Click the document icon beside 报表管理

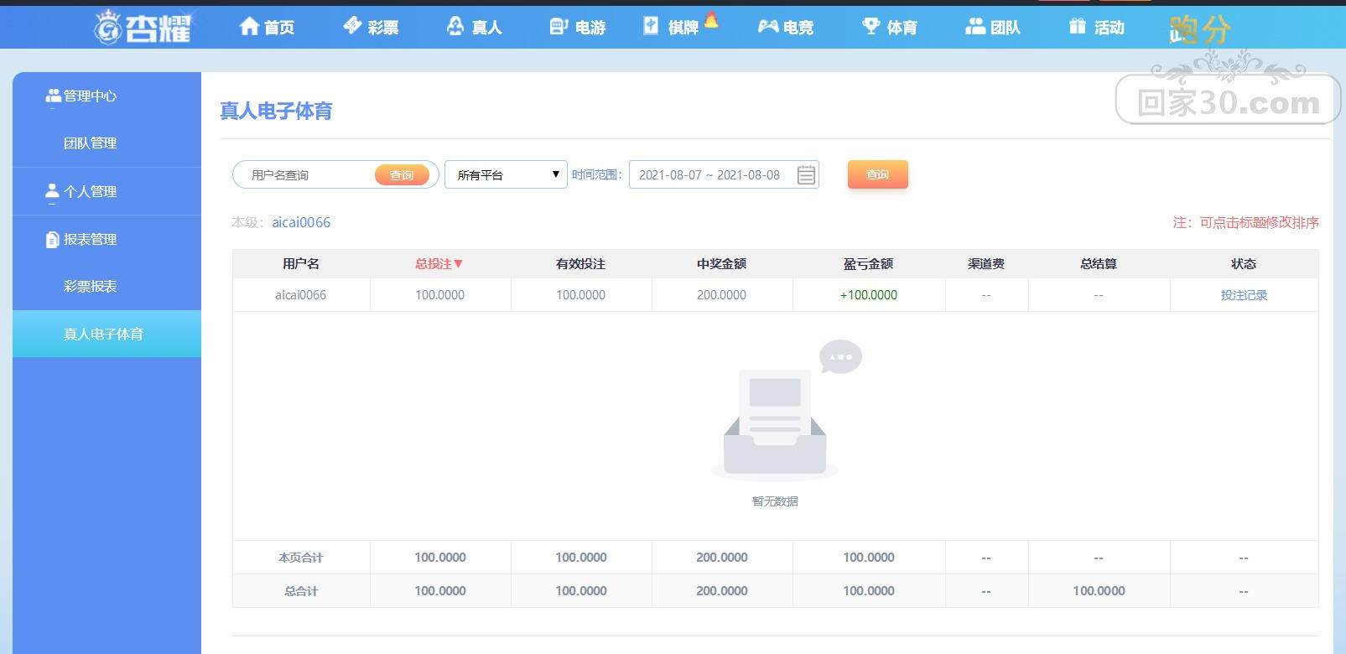(x=53, y=240)
